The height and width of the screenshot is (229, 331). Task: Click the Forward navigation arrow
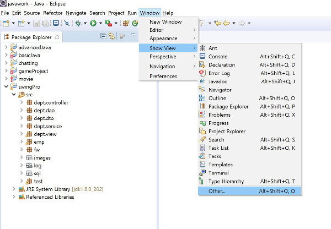242,23
